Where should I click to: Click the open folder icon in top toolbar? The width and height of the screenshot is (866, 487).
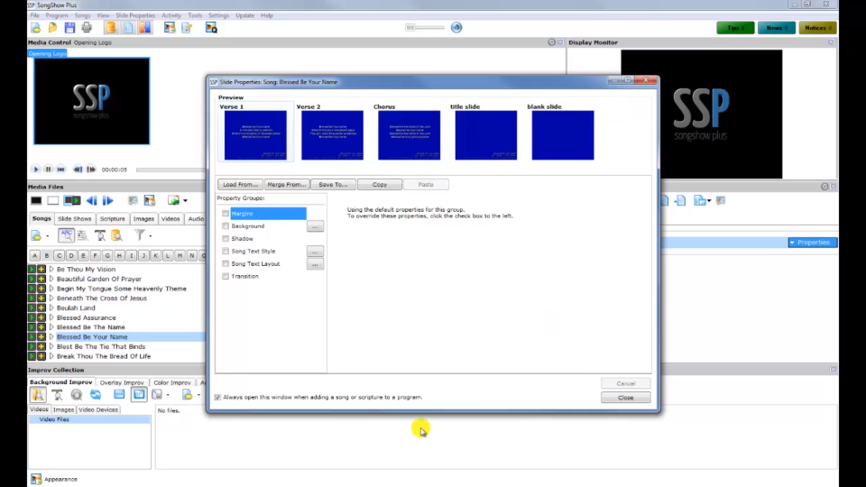tap(52, 28)
